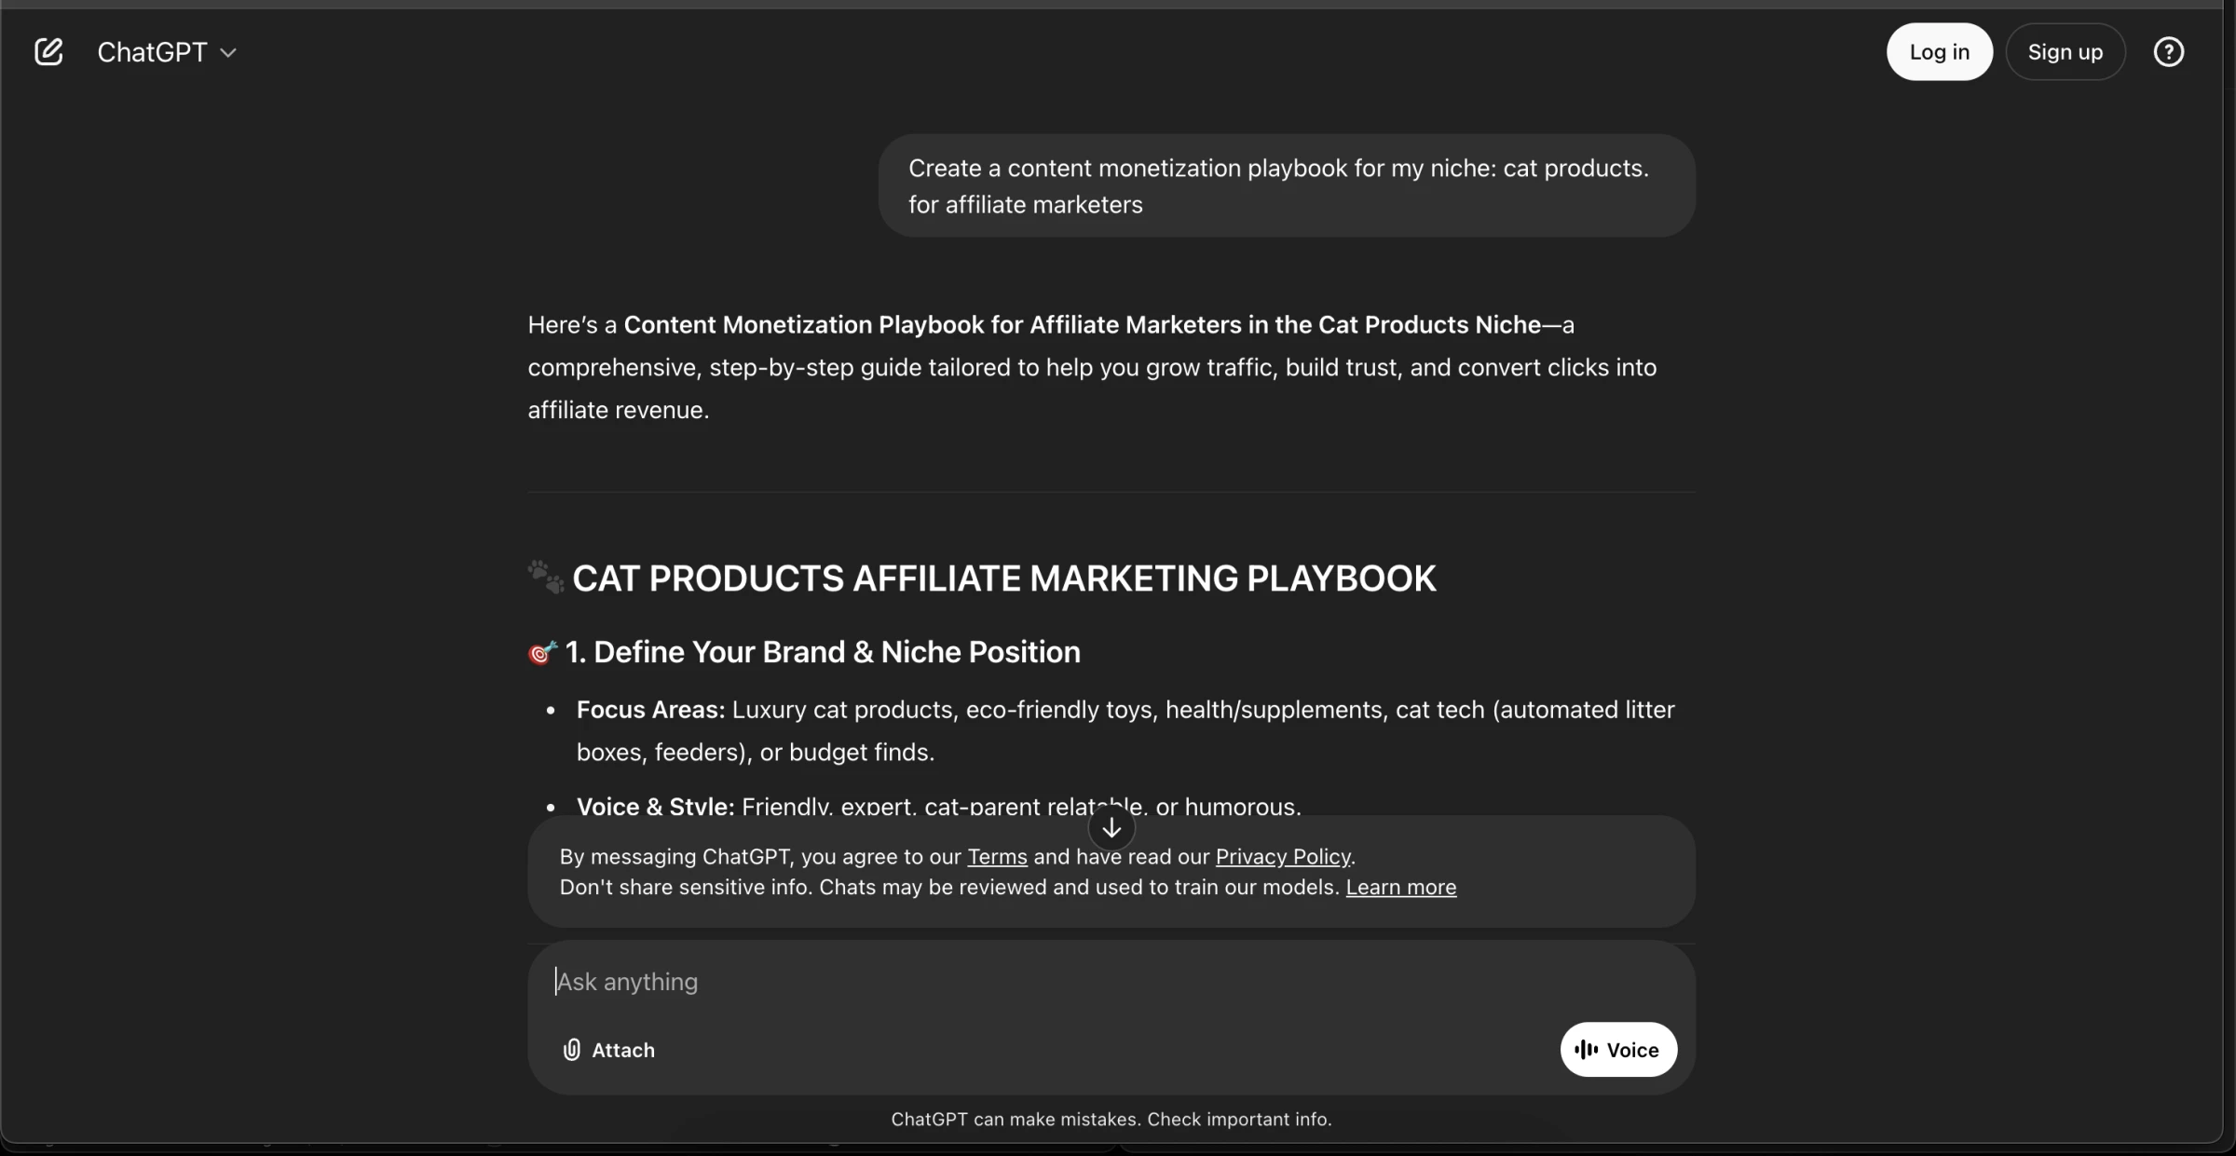Click the CAT PRODUCTS AFFILIATE MARKETING PLAYBOOK heading
Screen dimensions: 2236x1156
[x=1004, y=578]
